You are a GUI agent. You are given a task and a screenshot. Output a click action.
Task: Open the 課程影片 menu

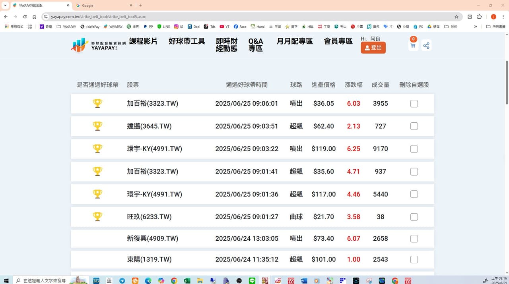(143, 41)
